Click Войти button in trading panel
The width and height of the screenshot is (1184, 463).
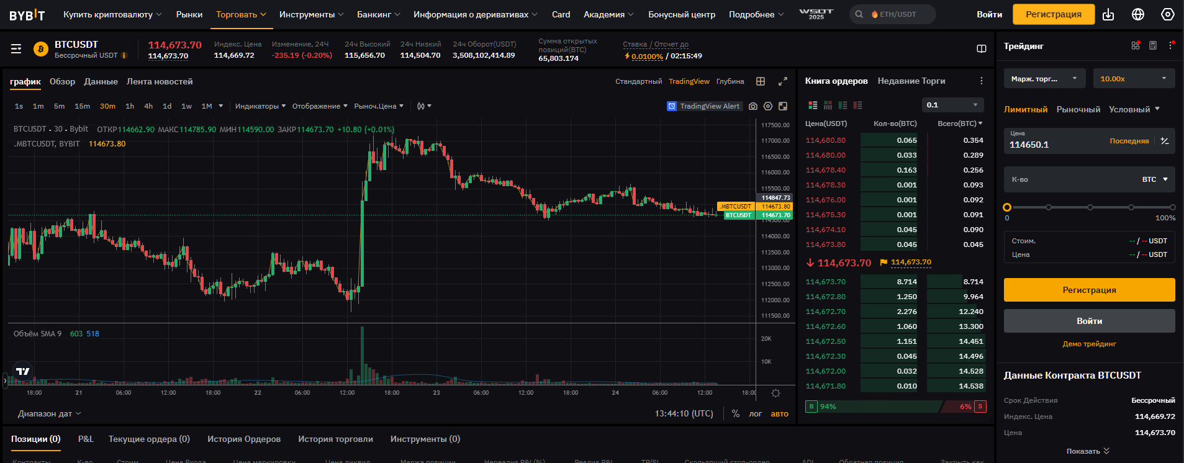coord(1090,321)
